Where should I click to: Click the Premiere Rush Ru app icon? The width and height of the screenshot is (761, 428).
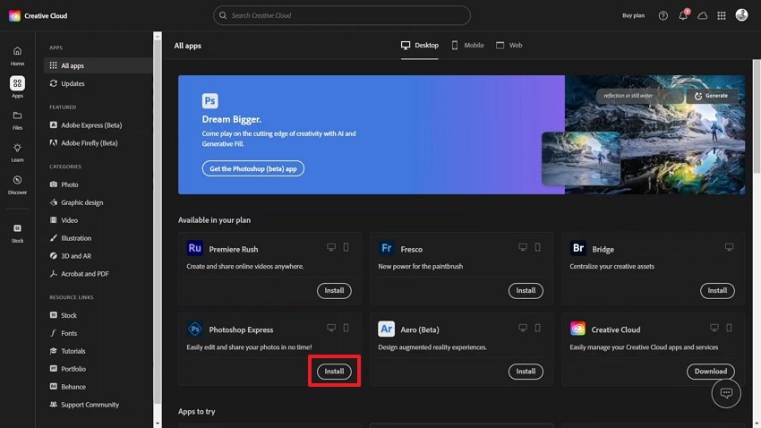pyautogui.click(x=194, y=248)
